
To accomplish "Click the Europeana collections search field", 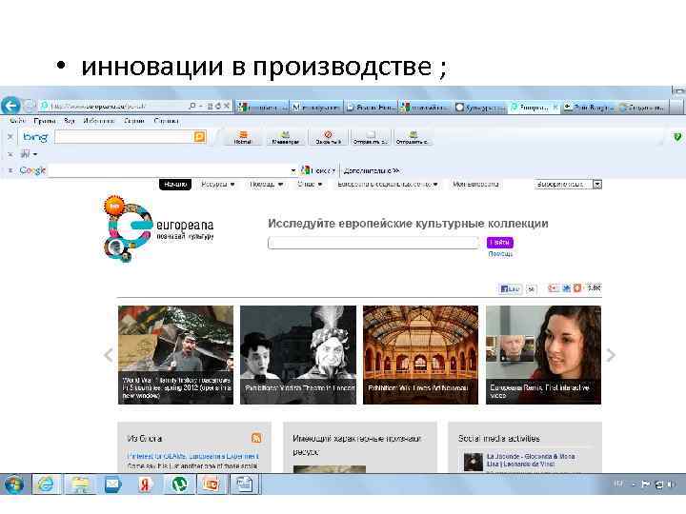I will coord(373,243).
